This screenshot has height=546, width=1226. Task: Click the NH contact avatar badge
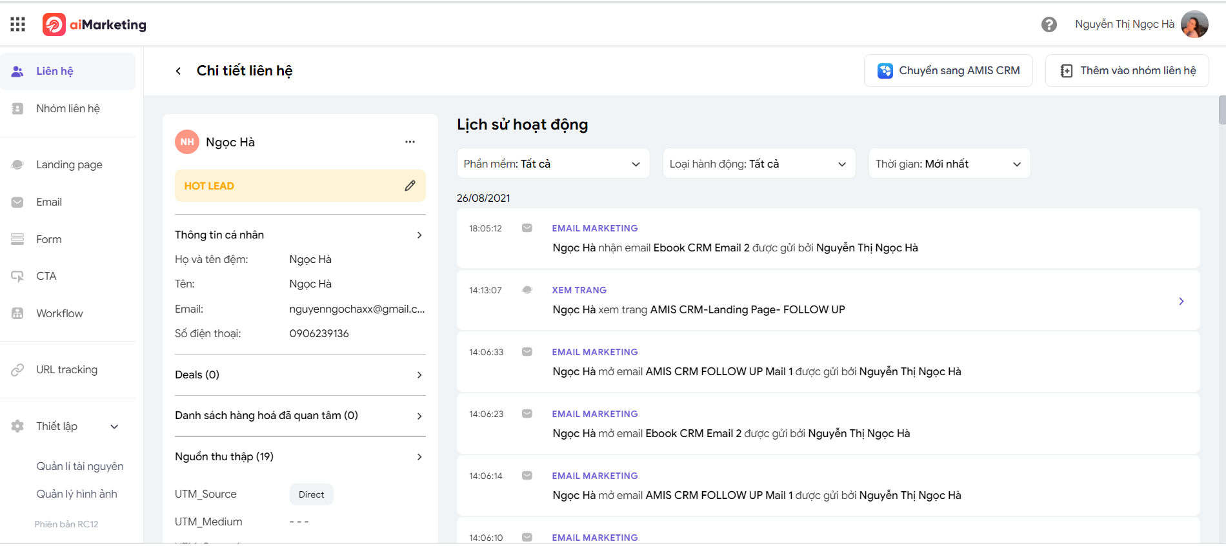pyautogui.click(x=187, y=142)
